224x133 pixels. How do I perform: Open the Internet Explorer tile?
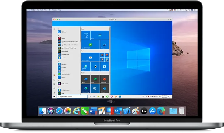point(86,67)
